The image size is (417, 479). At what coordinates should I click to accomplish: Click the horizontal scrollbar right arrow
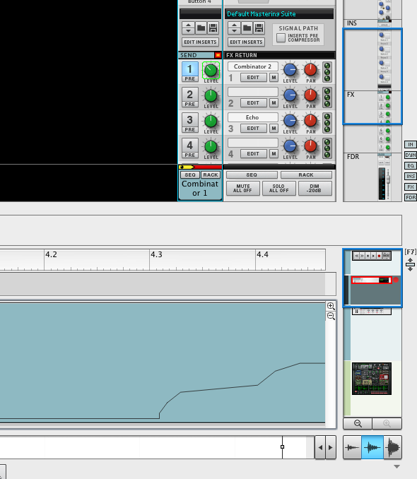[x=331, y=447]
